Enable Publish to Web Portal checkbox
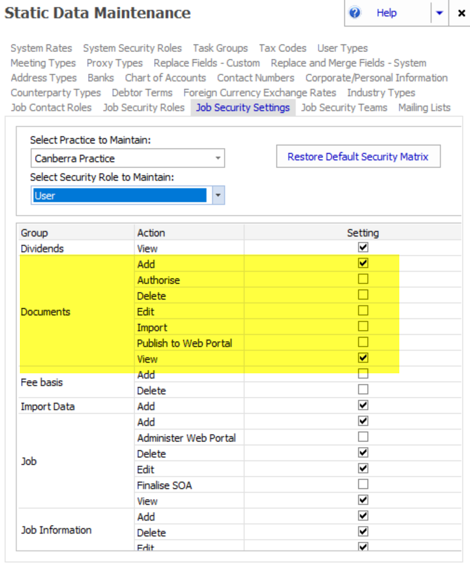 363,343
